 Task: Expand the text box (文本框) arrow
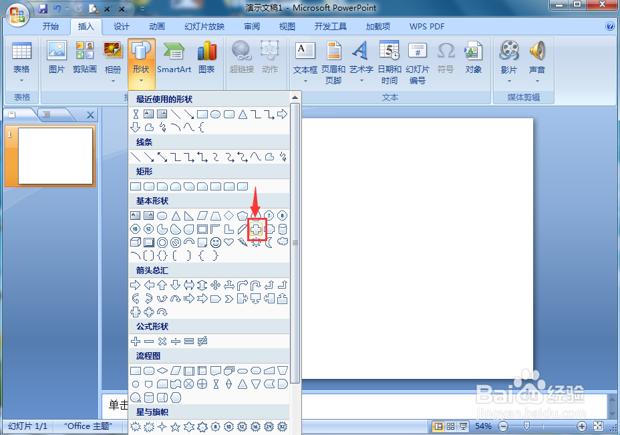click(x=305, y=81)
